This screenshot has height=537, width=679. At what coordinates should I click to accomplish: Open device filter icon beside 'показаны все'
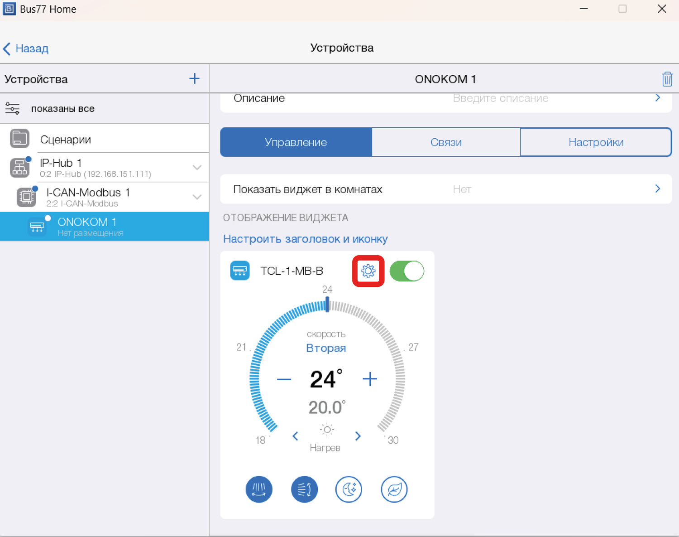pyautogui.click(x=13, y=109)
